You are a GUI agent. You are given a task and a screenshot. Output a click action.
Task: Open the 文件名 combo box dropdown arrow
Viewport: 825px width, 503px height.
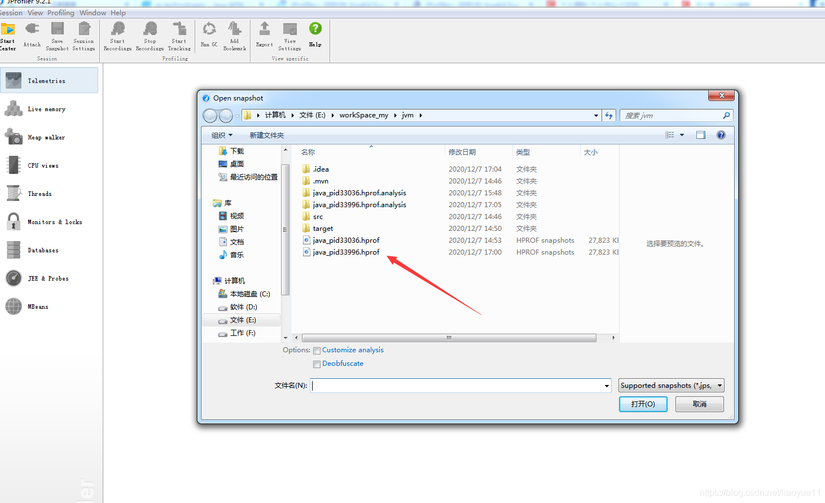(607, 386)
